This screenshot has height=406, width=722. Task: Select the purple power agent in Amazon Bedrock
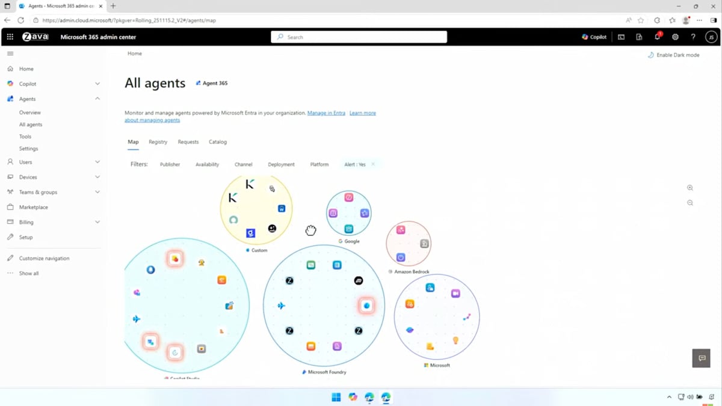(x=401, y=257)
